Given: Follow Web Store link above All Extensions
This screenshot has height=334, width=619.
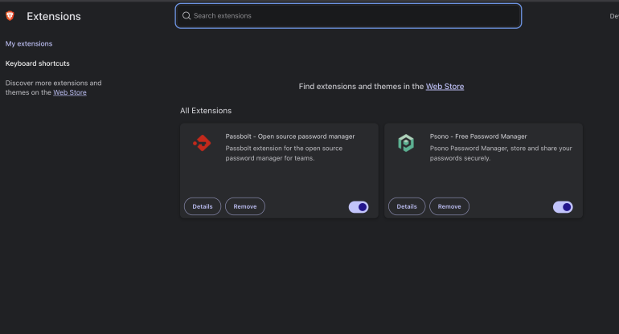Looking at the screenshot, I should tap(445, 87).
